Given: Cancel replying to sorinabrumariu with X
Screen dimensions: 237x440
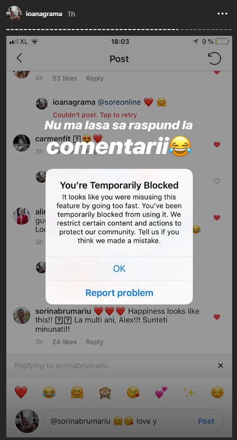Looking at the screenshot, I should 221,365.
